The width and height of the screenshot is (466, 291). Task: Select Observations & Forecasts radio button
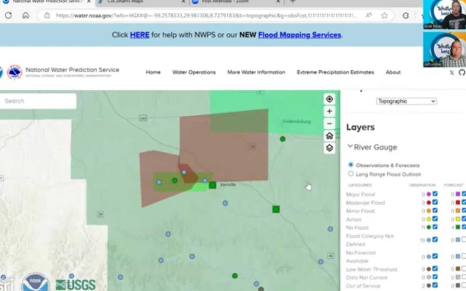coord(351,165)
